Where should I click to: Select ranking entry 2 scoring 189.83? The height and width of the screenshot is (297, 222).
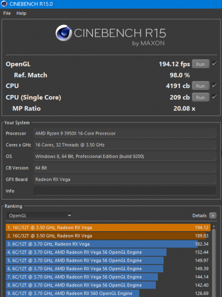tap(108, 236)
